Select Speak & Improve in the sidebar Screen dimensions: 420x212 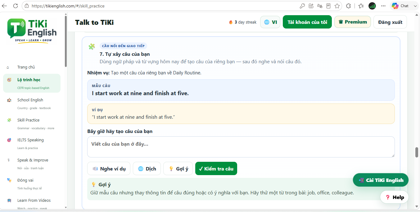point(32,164)
